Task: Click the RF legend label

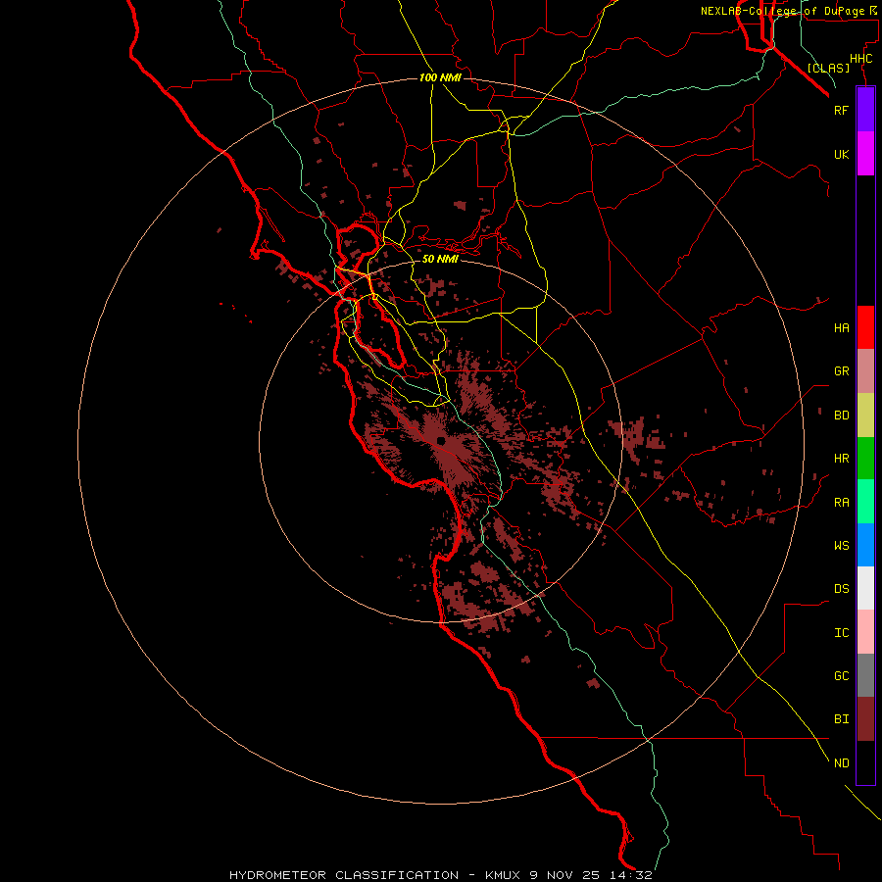Action: (x=841, y=110)
